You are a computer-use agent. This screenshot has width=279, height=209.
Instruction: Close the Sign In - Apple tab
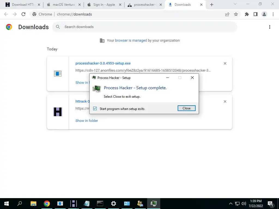[120, 5]
